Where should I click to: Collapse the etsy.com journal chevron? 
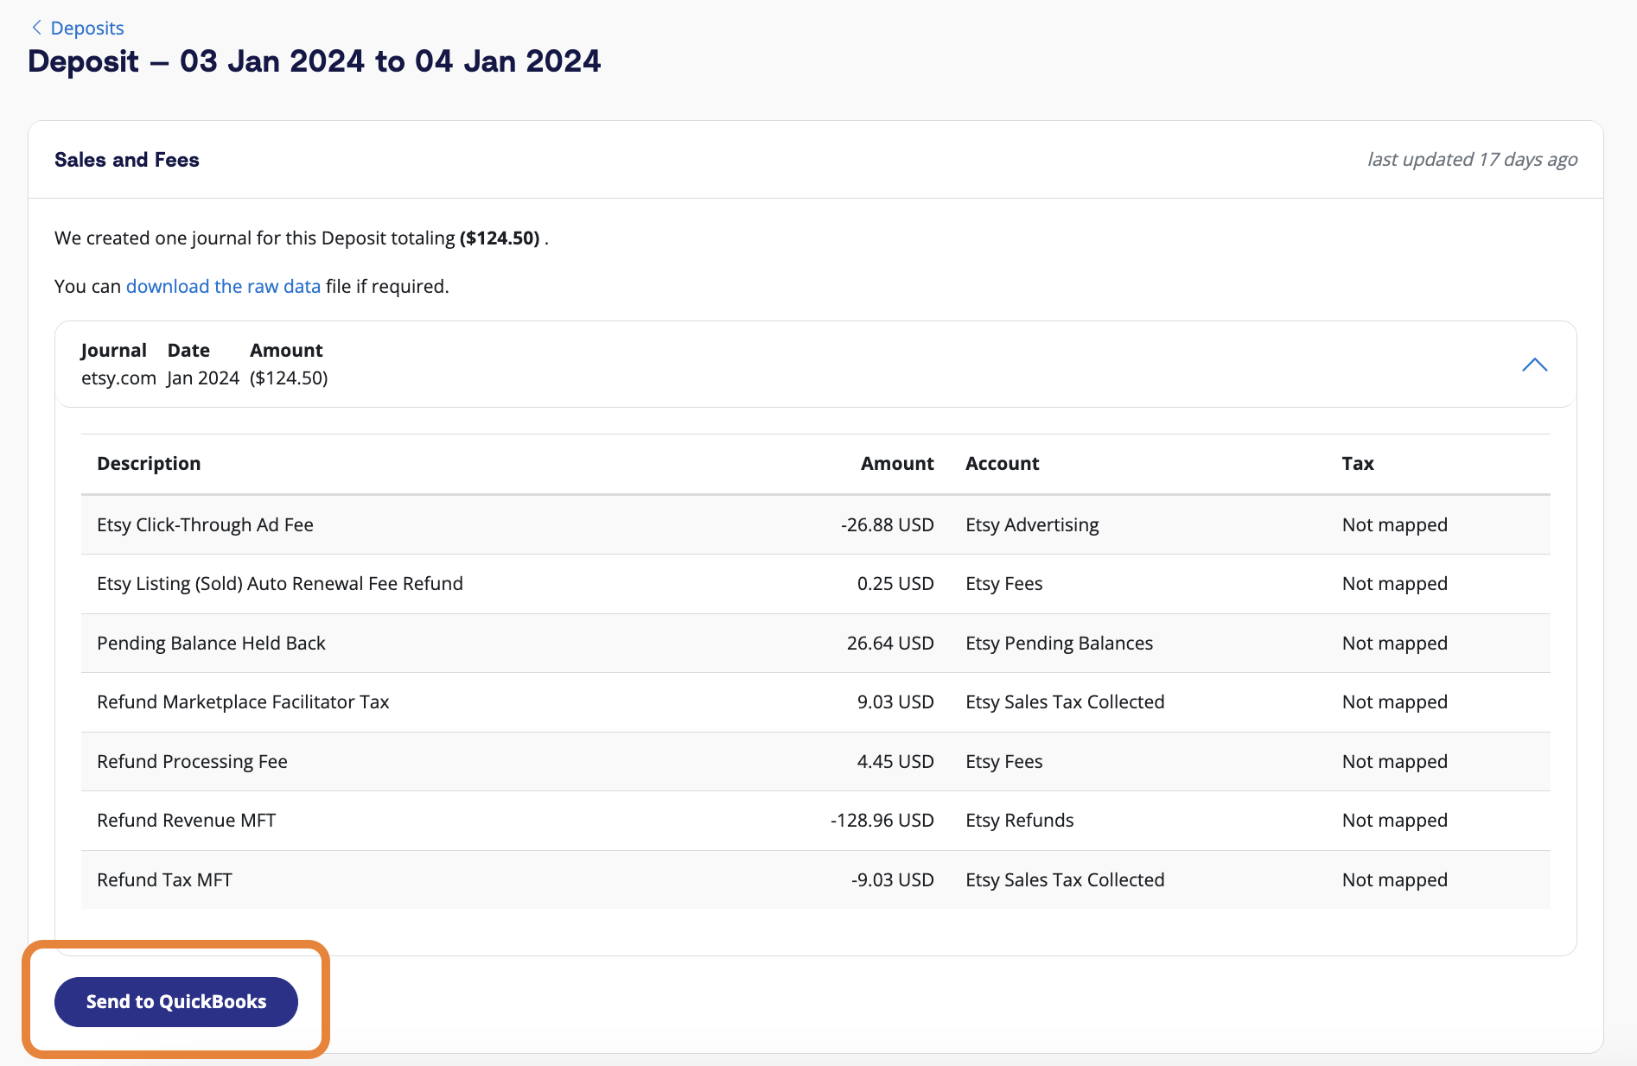pos(1534,365)
